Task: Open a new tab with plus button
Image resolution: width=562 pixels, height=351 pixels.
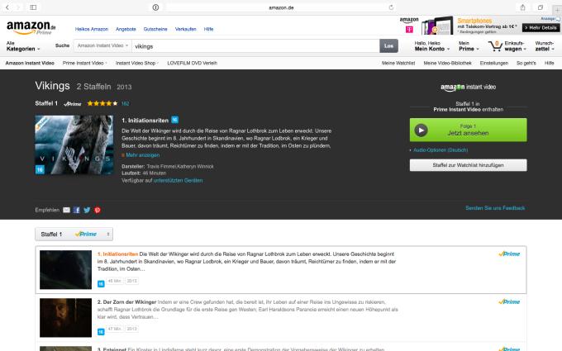Action: [x=556, y=10]
